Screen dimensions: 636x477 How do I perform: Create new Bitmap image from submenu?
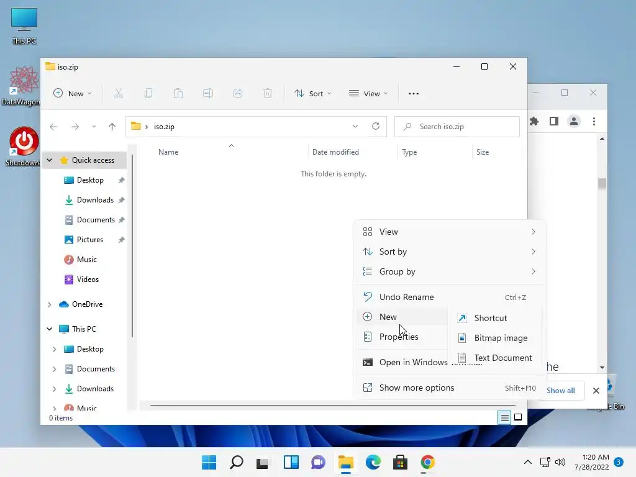click(x=495, y=338)
